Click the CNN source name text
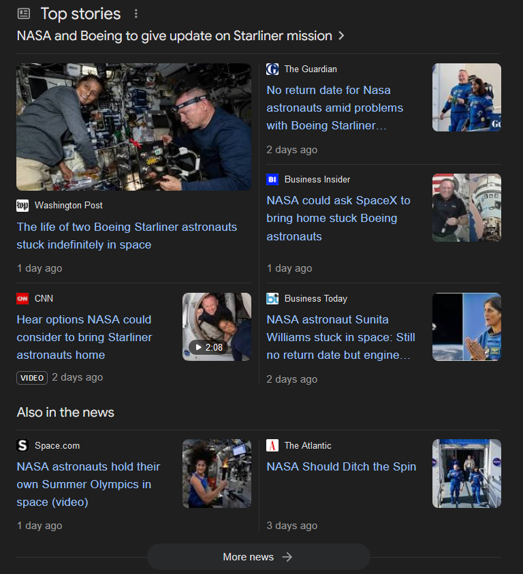Viewport: 523px width, 574px height. pos(44,299)
